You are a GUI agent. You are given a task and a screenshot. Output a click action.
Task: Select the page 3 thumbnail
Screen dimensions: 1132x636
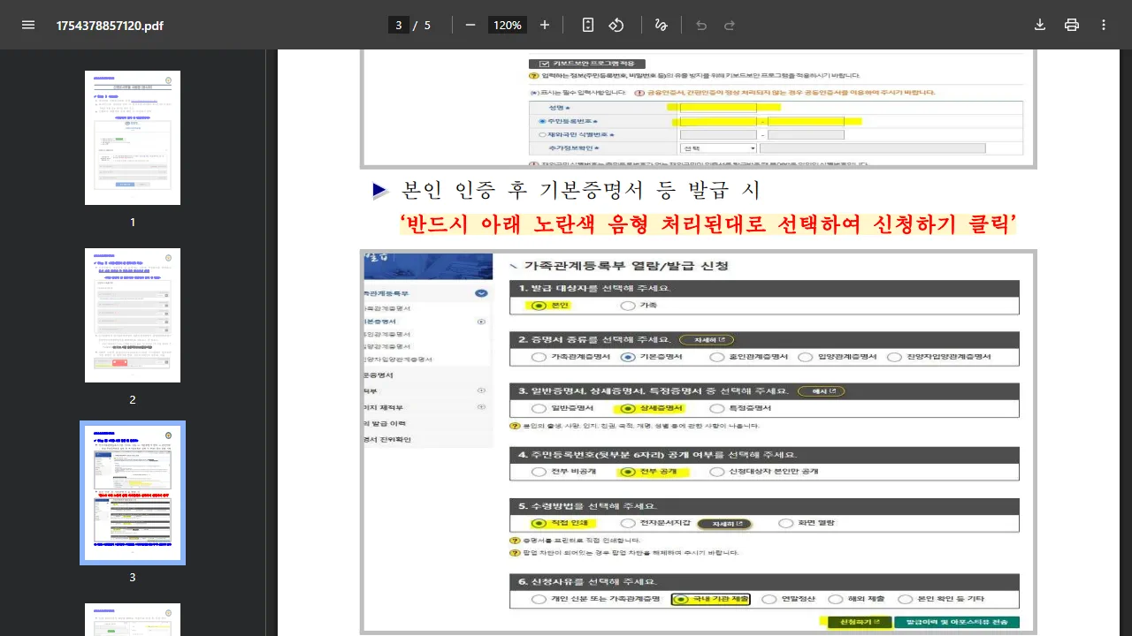pyautogui.click(x=133, y=493)
